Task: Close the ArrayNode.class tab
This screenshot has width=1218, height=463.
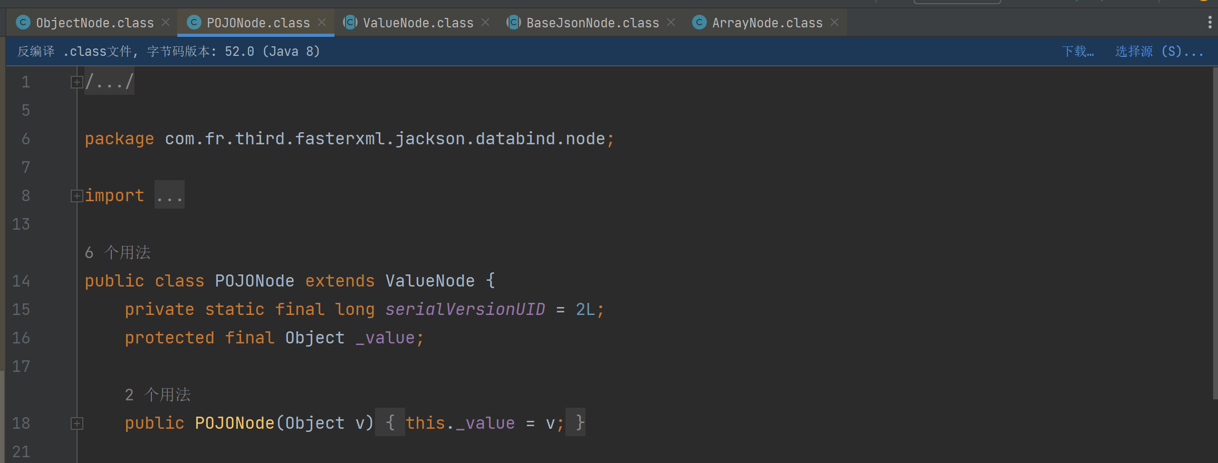Action: coord(835,23)
